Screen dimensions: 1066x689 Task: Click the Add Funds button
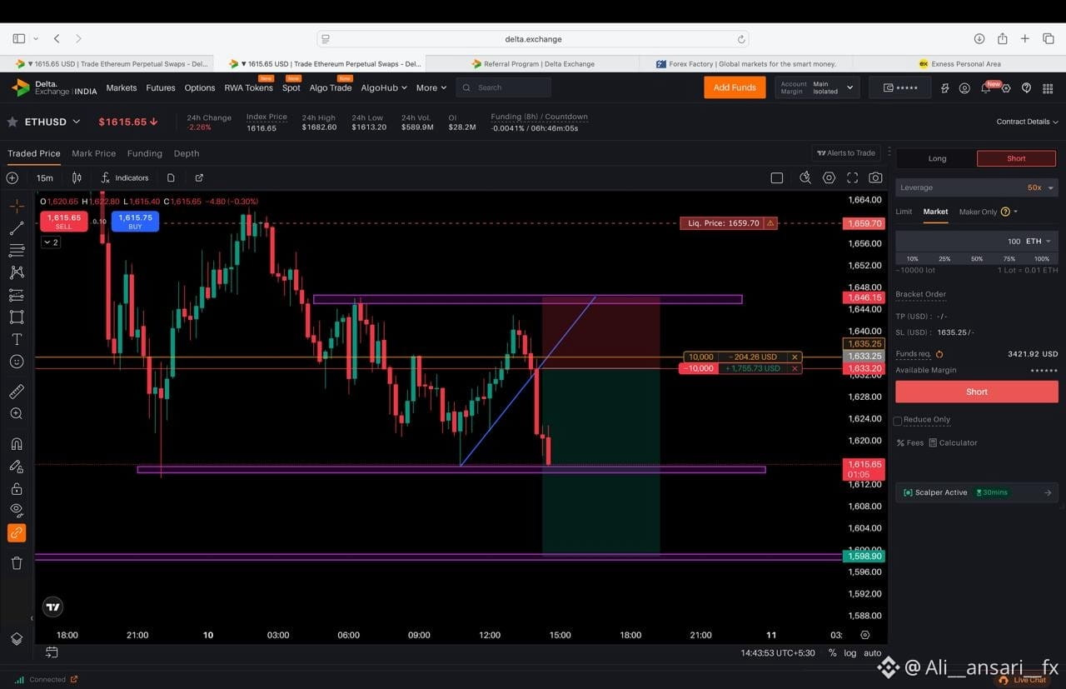[735, 87]
